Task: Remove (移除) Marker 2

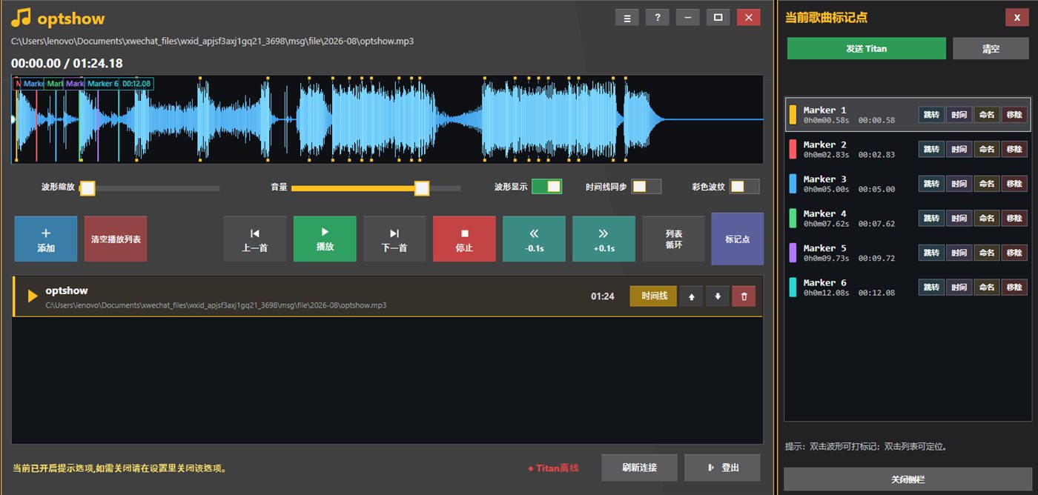Action: click(1014, 149)
